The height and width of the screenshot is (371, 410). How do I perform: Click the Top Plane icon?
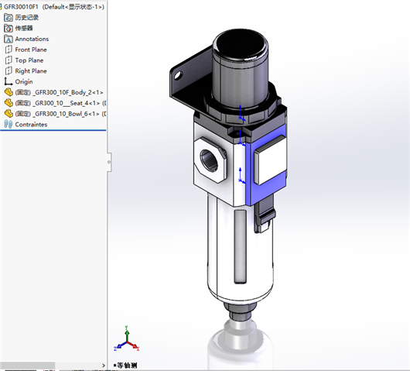(9, 60)
